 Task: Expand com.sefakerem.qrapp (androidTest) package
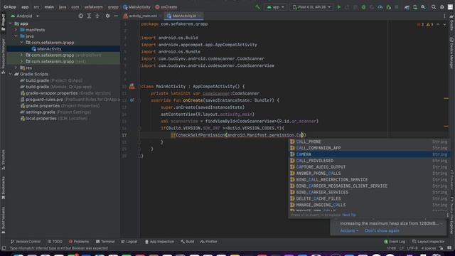pyautogui.click(x=21, y=55)
